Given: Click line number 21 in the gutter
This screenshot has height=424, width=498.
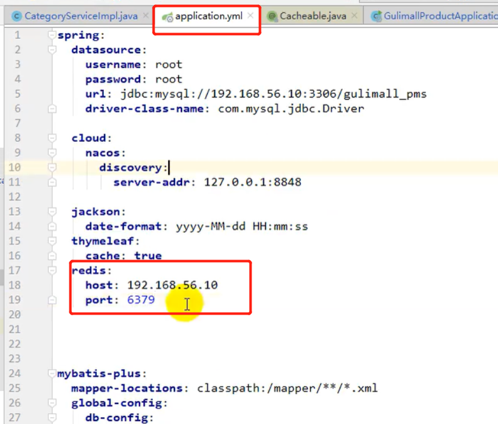Looking at the screenshot, I should coord(14,329).
